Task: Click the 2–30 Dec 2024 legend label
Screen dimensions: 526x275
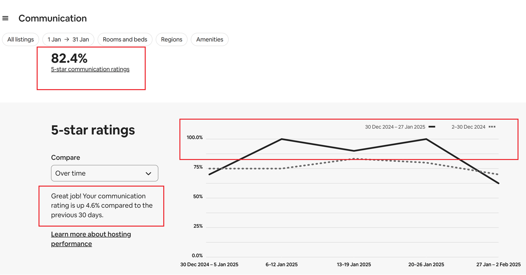Action: pyautogui.click(x=468, y=127)
